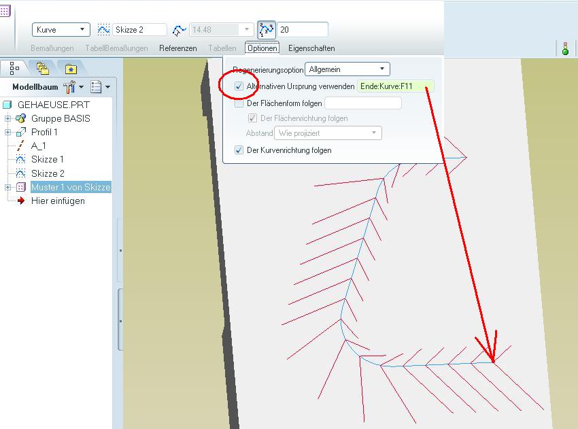Select Skizze 2 in the model tree
This screenshot has width=578, height=429.
[48, 173]
